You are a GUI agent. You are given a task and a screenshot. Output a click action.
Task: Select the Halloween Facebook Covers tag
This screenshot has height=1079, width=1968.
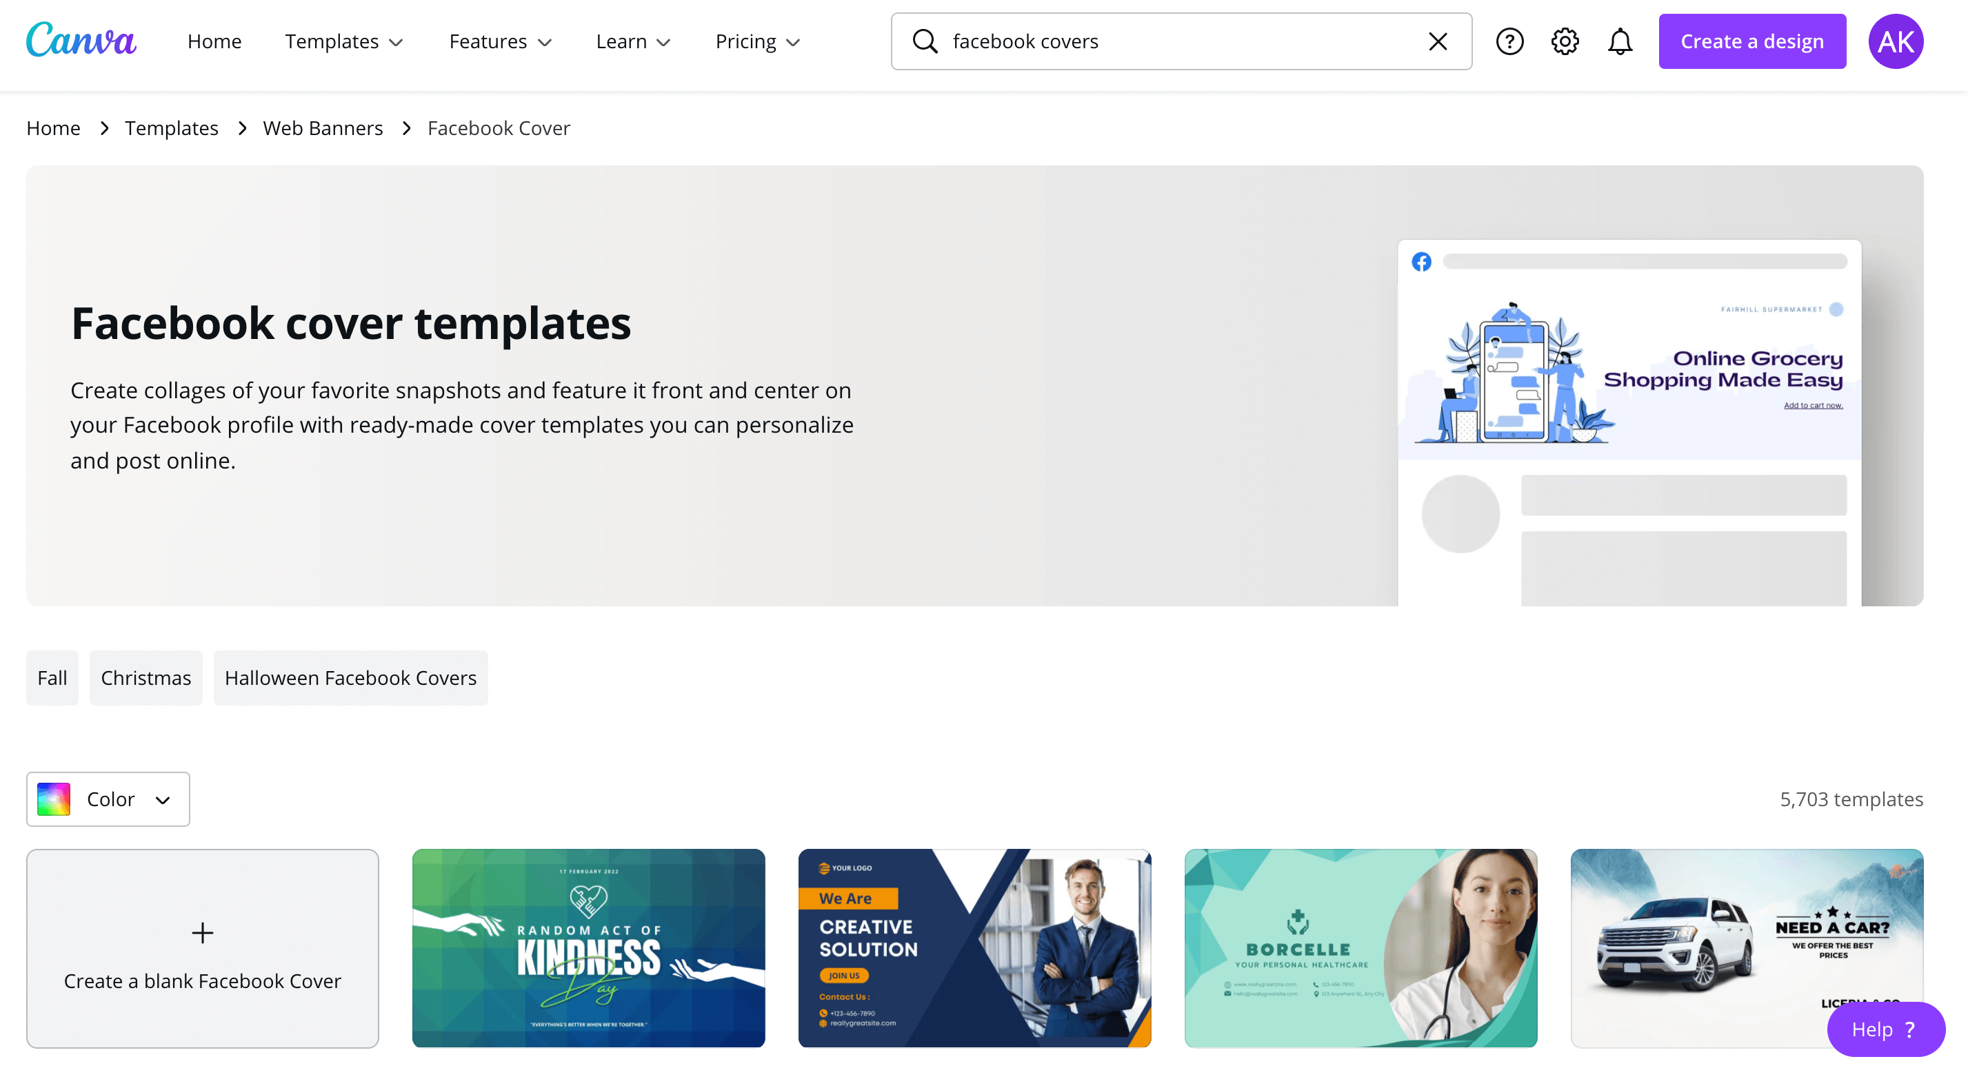(350, 677)
